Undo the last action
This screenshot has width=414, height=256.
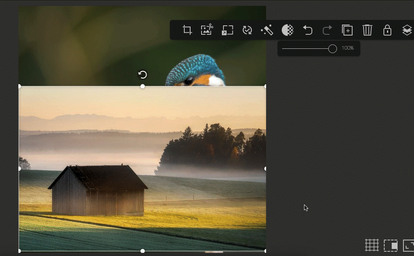click(308, 30)
